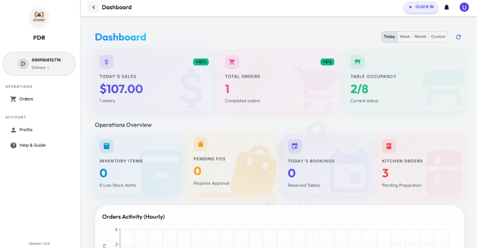
Task: Click the Kitchen Orders card icon
Action: tap(389, 146)
